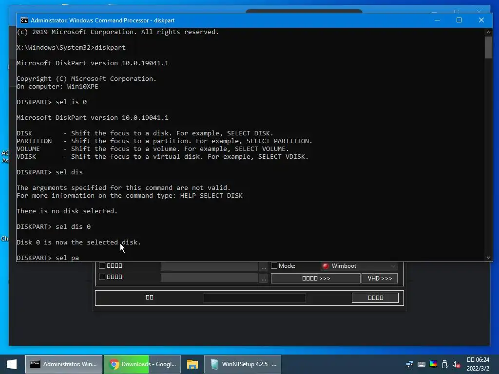Open File Explorer from the taskbar

[x=192, y=364]
